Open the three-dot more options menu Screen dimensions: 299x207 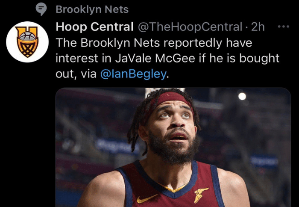tap(284, 27)
